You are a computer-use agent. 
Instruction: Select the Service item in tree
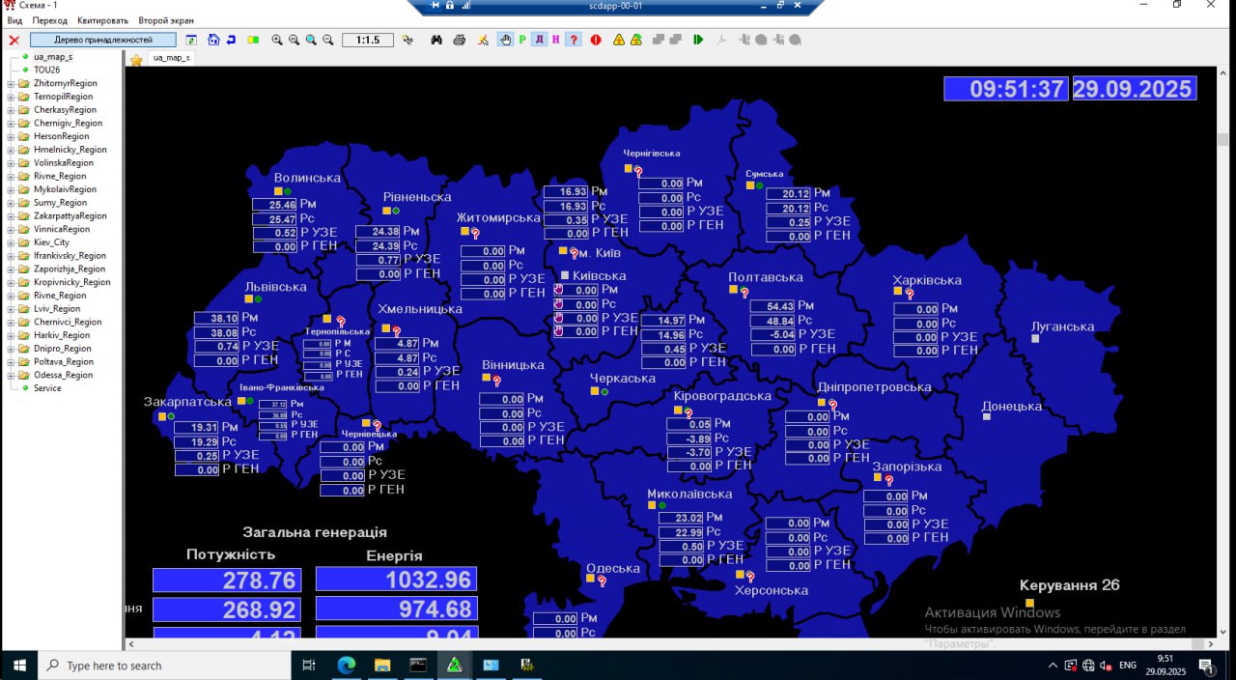click(x=47, y=388)
